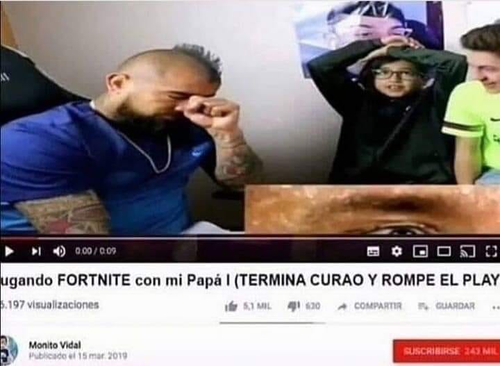Subscribe with the red SUSCRIBIRSE button
The height and width of the screenshot is (366, 500).
(x=447, y=351)
